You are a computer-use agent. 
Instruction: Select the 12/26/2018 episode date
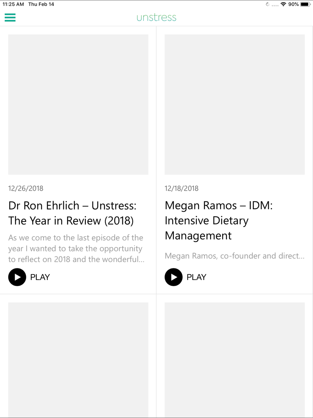[26, 188]
